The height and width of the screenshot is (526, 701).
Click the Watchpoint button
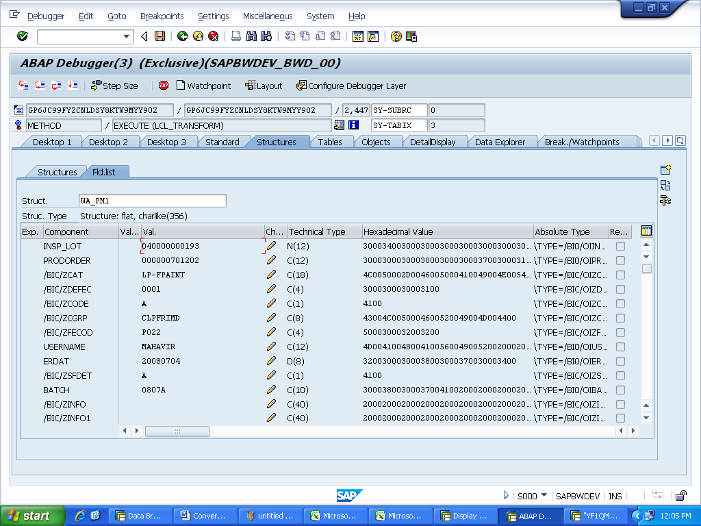pyautogui.click(x=203, y=86)
